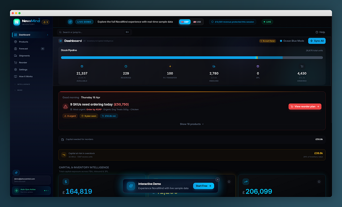Click the Account Owner badge
Screen dimensions: 342x207
267,41
